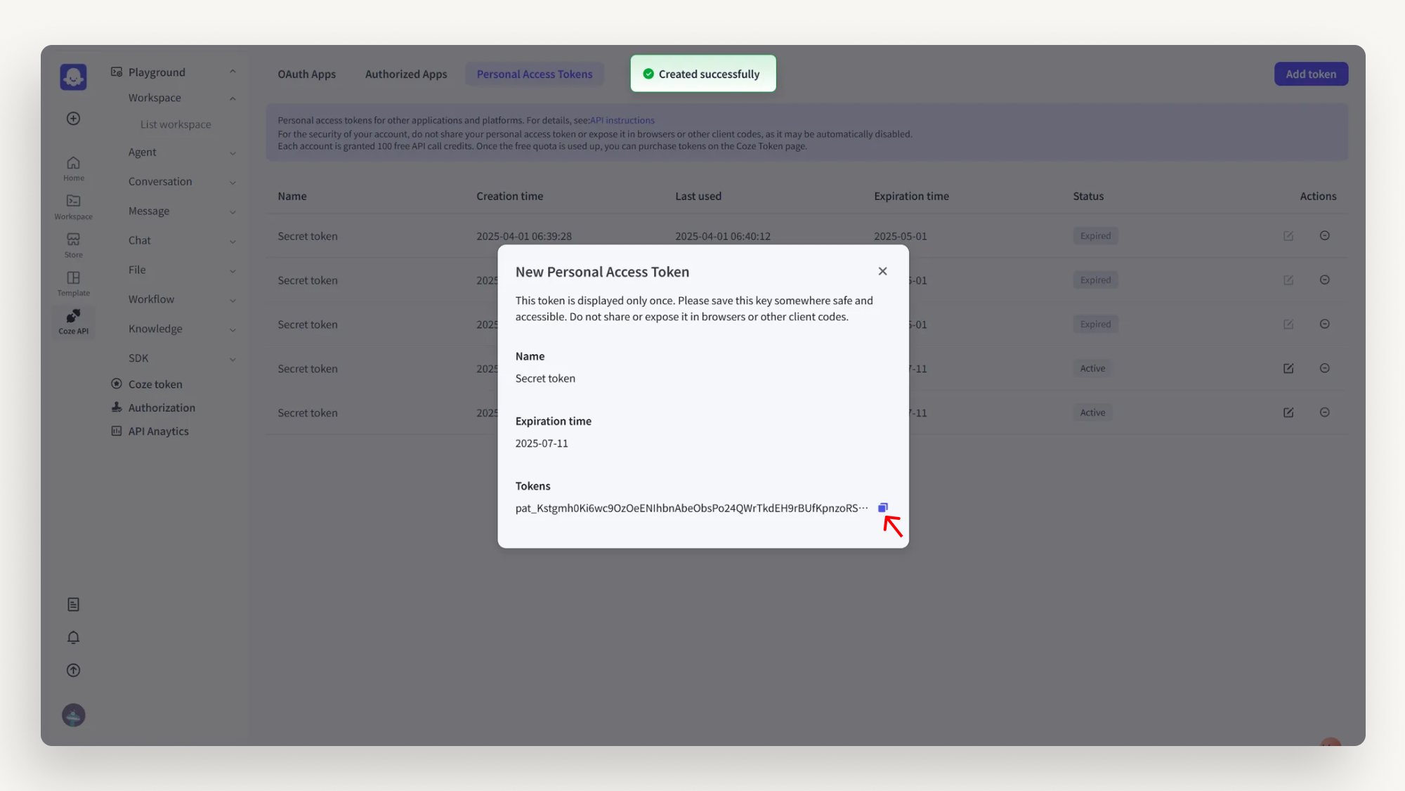Open API Anaytics in sidebar
This screenshot has width=1405, height=791.
tap(158, 431)
